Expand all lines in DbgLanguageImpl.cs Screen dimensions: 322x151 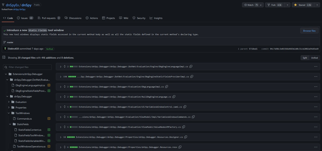[65, 87]
